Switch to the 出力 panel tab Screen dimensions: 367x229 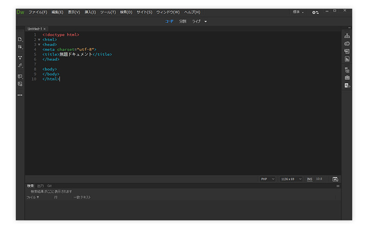coord(40,186)
